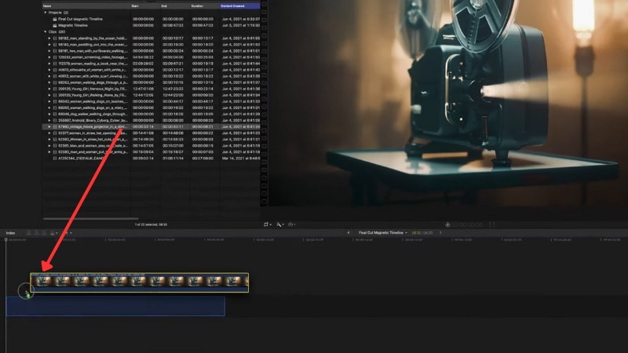628x353 pixels.
Task: Sort by the Content Created column header
Action: pos(240,6)
